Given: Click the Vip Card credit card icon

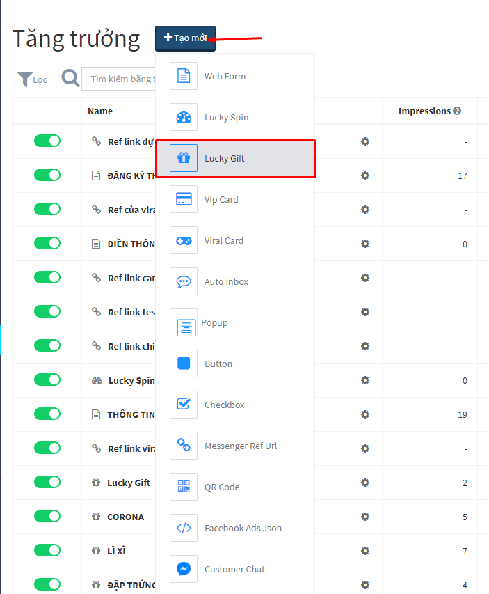Looking at the screenshot, I should click(x=184, y=199).
